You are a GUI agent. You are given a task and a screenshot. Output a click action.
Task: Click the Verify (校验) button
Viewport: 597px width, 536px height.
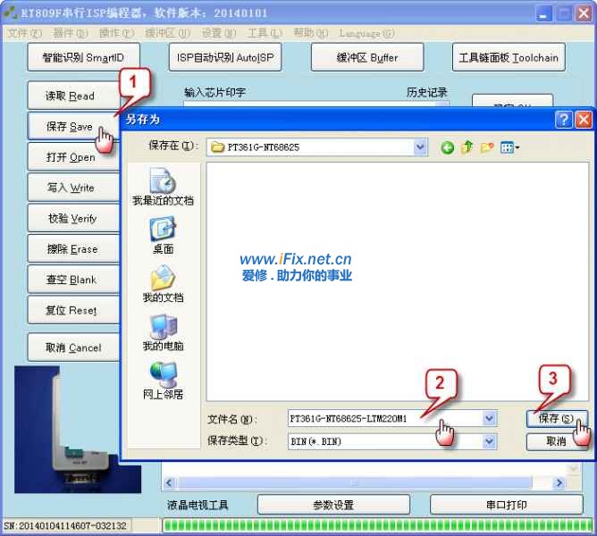(71, 219)
